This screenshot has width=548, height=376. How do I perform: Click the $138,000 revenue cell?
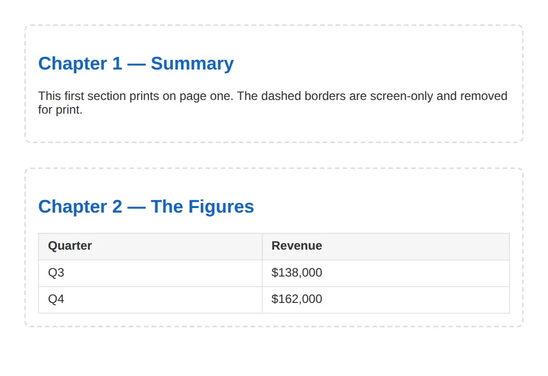(x=386, y=274)
